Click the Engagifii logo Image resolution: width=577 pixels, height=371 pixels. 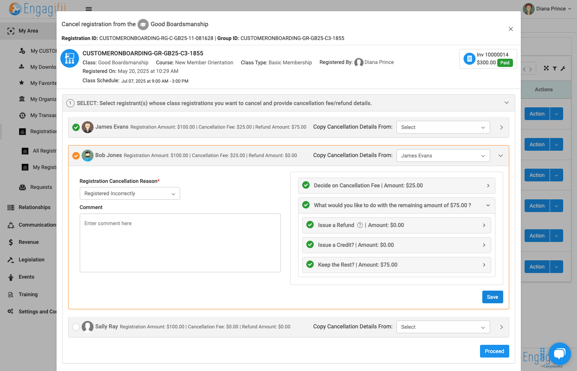[x=37, y=9]
